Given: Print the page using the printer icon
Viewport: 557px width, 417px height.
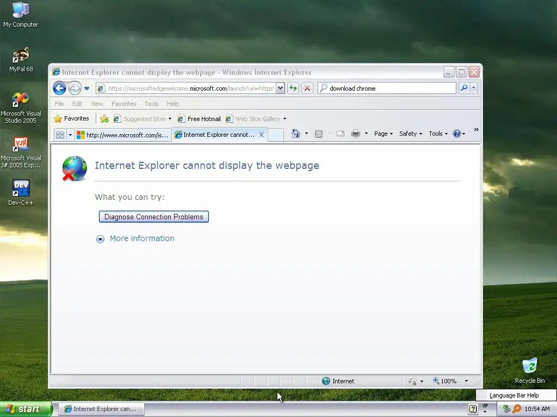Looking at the screenshot, I should tap(356, 134).
